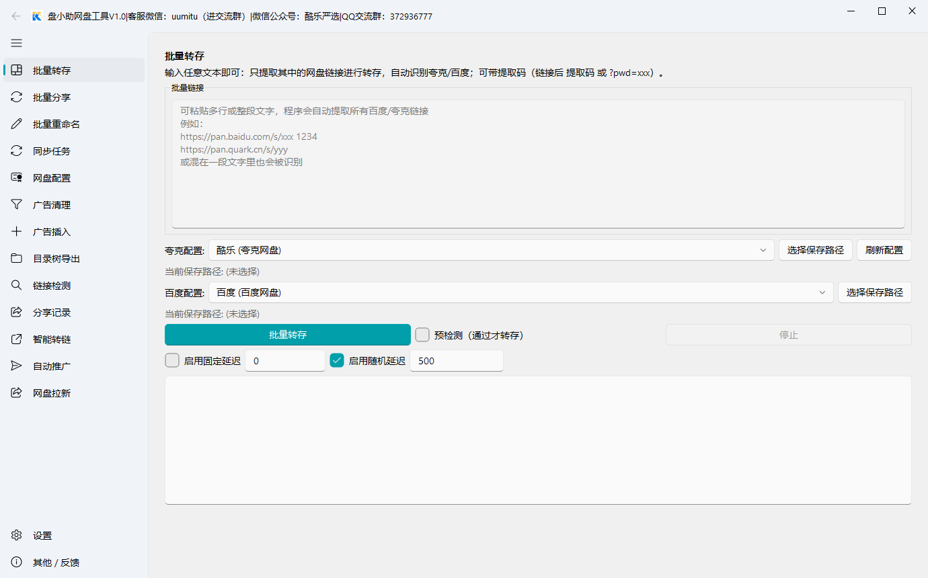Open 设置 at the bottom sidebar
The image size is (928, 578).
40,535
